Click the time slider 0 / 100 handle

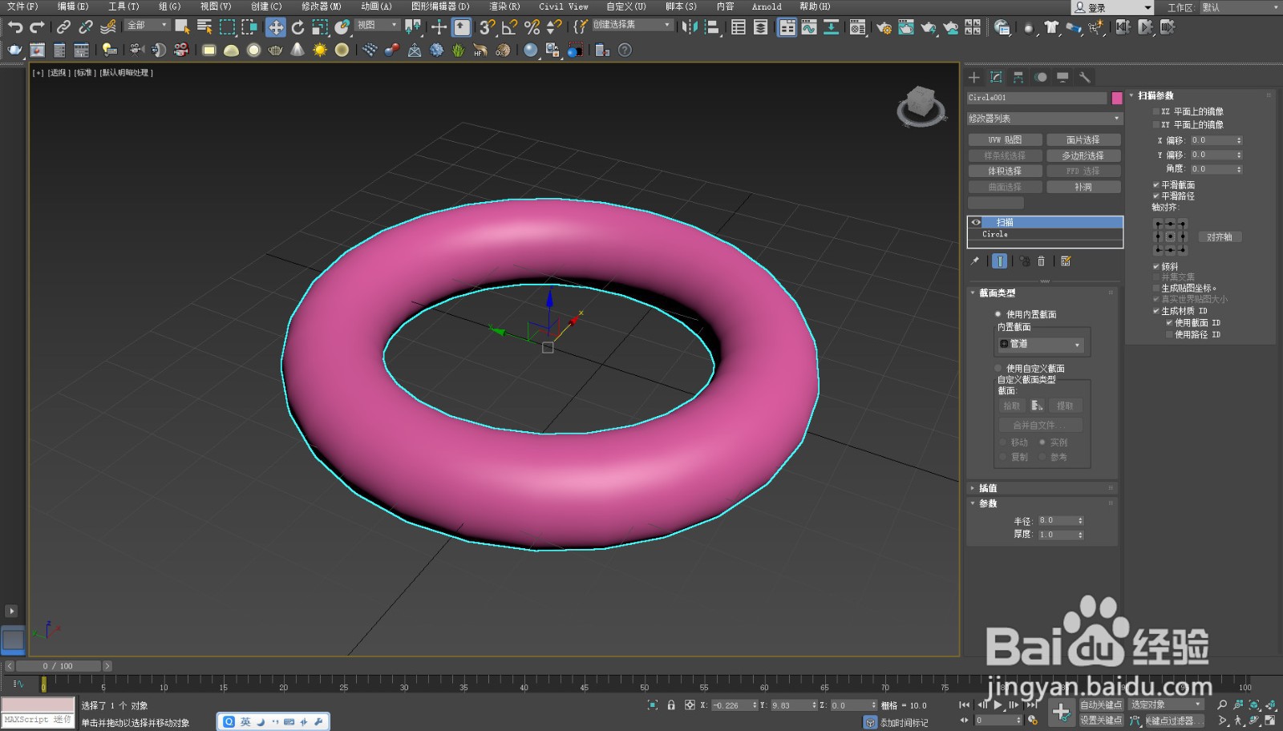(59, 666)
